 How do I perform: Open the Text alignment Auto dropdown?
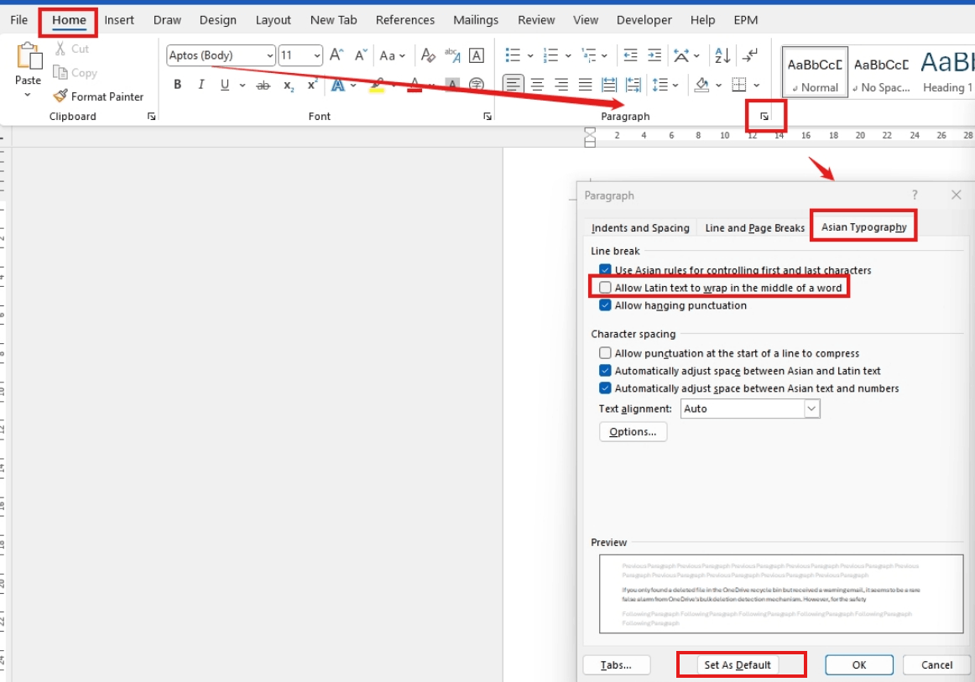tap(811, 409)
